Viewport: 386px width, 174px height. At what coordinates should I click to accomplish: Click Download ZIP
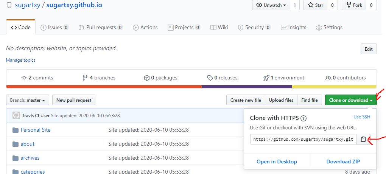(x=343, y=162)
